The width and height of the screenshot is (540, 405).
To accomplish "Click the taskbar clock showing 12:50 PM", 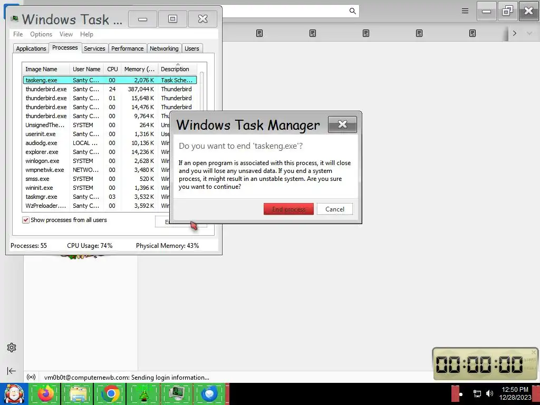I will (515, 393).
